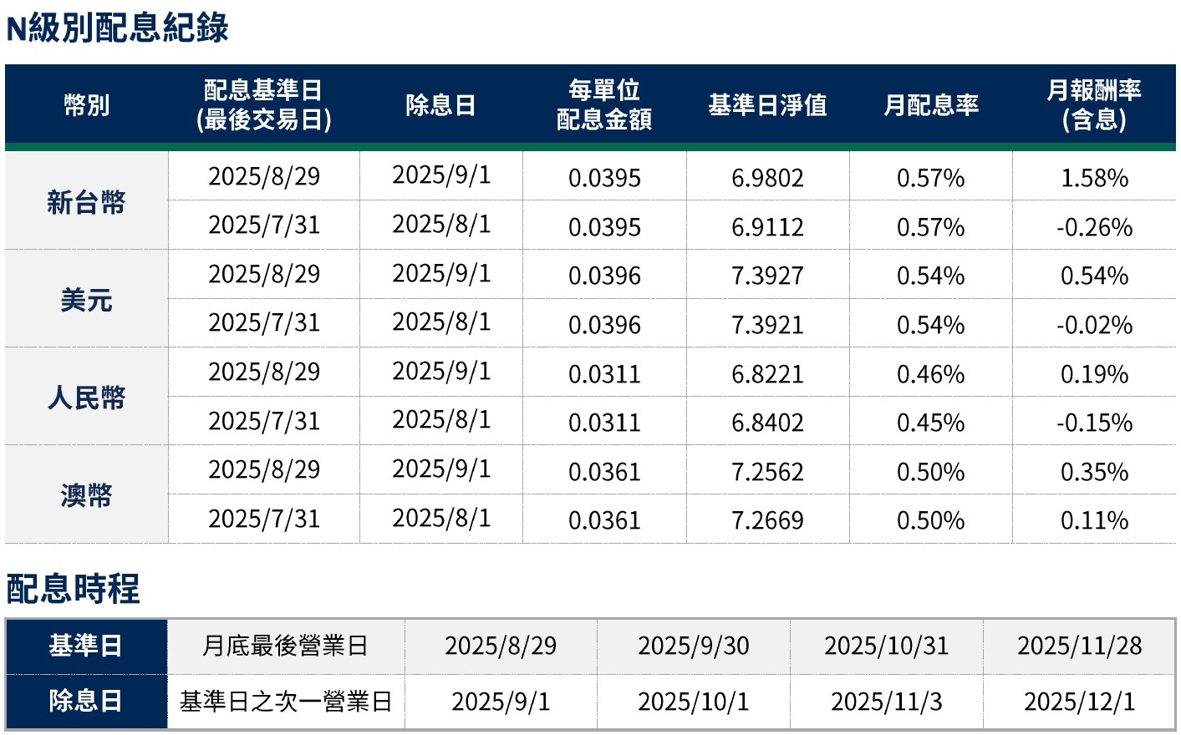Select the 人民幣 currency row label
Screen dimensions: 1181x735
(x=86, y=398)
